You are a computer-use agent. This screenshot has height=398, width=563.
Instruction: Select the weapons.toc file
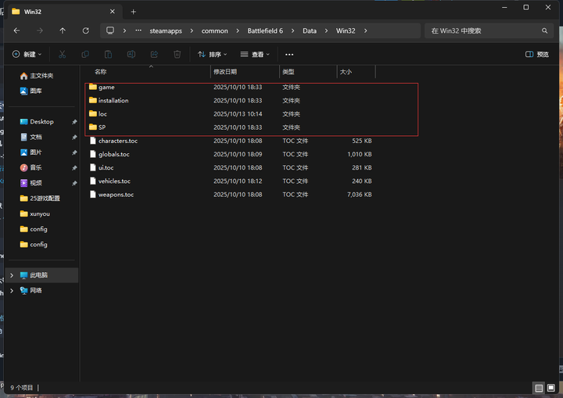point(116,194)
